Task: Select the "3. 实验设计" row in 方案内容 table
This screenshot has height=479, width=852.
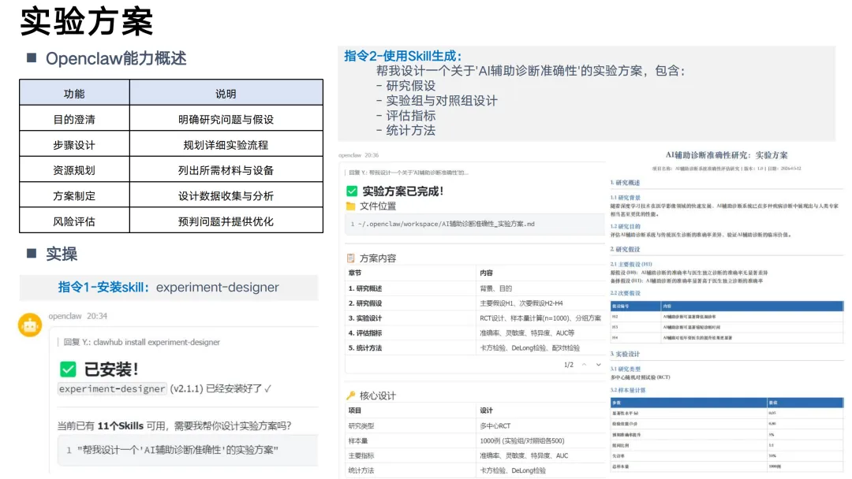Action: 475,317
